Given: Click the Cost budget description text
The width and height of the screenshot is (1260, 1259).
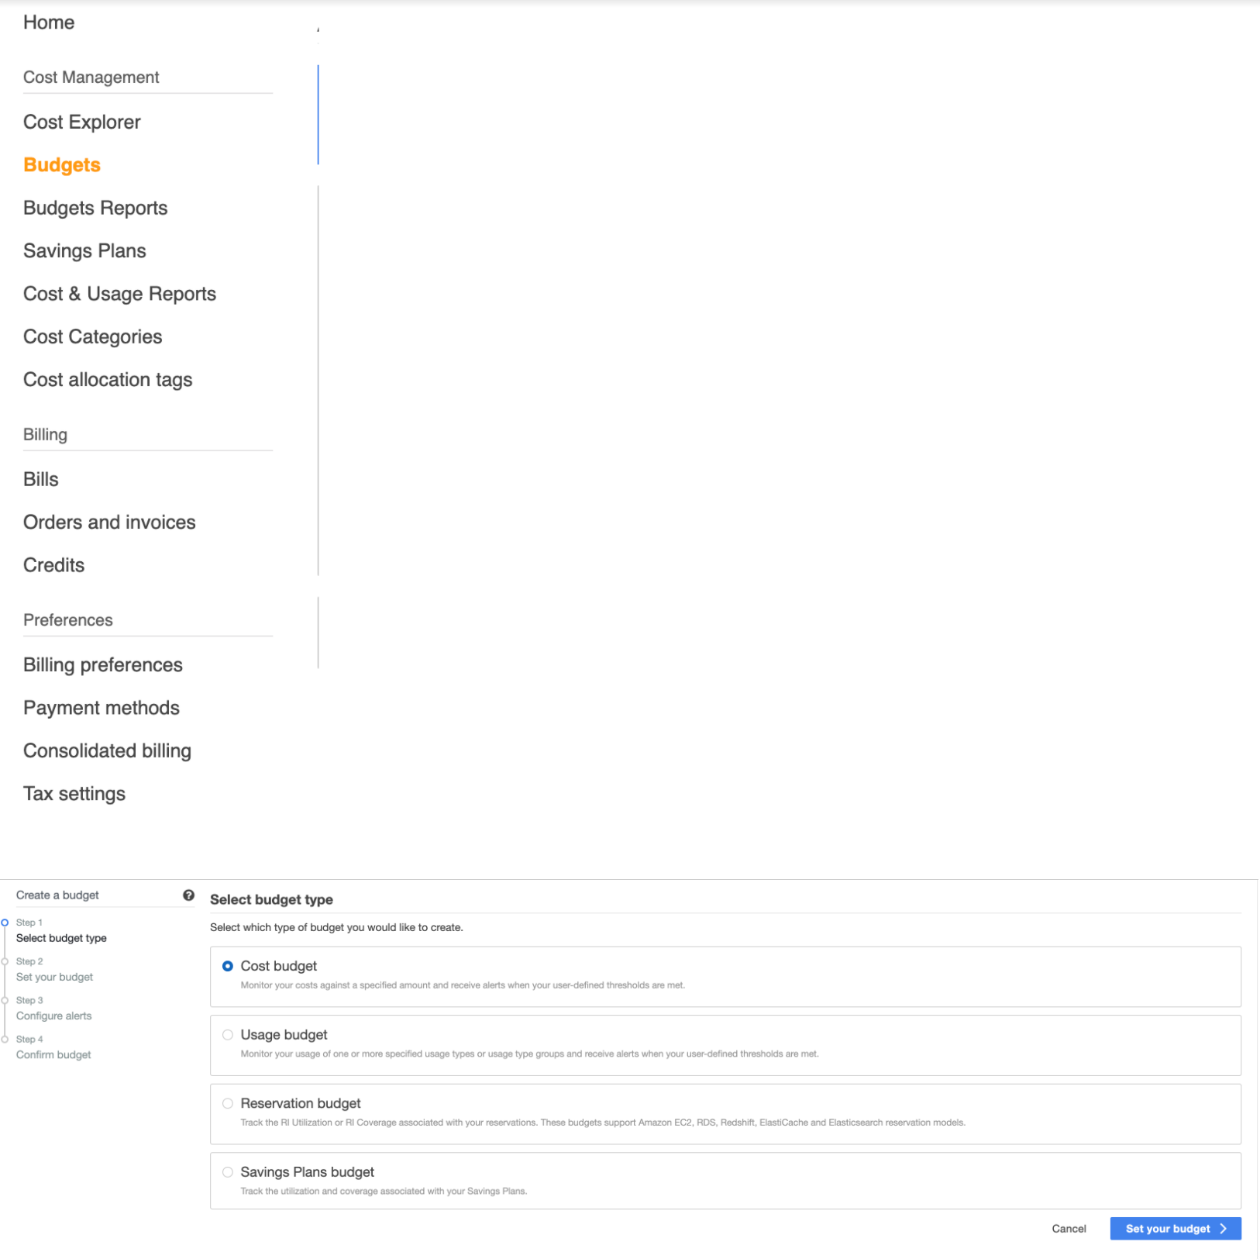Looking at the screenshot, I should point(463,985).
